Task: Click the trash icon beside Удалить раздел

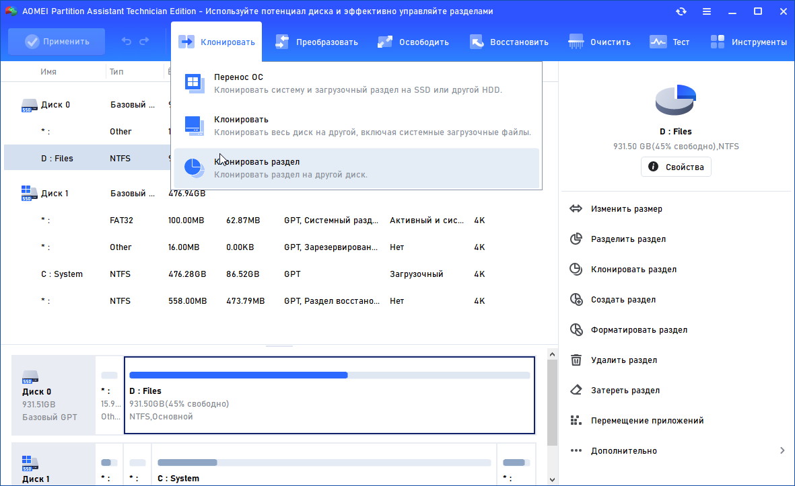Action: pos(576,360)
